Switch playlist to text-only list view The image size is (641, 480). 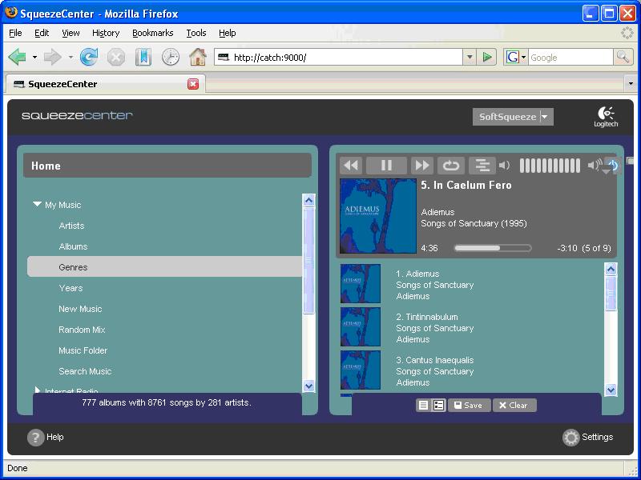click(x=423, y=406)
